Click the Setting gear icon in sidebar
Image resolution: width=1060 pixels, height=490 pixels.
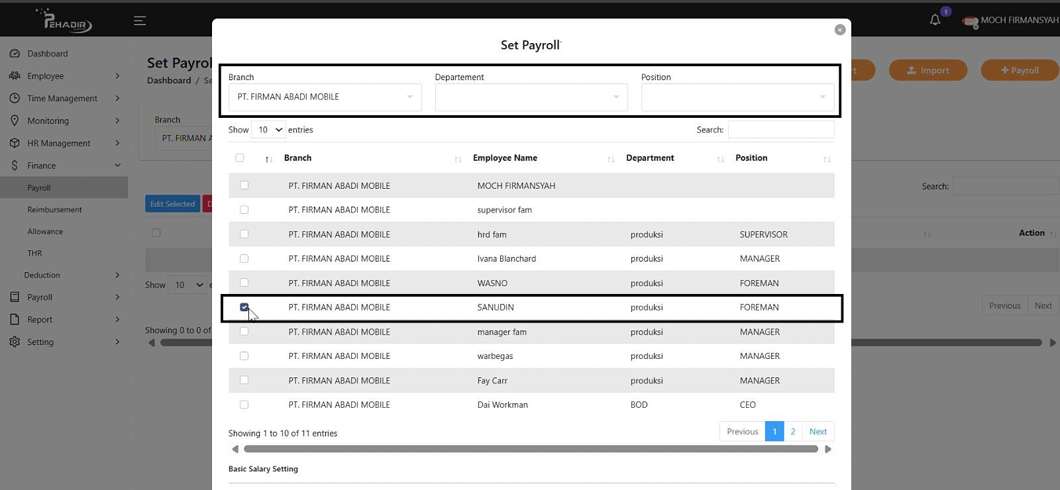click(15, 342)
